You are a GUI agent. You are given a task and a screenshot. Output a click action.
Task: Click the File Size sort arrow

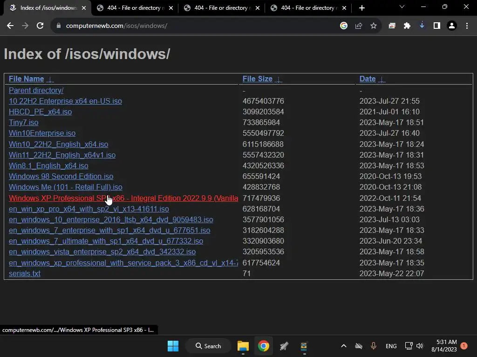pyautogui.click(x=279, y=79)
